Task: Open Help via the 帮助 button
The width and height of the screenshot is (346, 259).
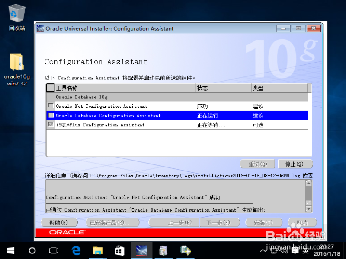Action: (59, 222)
